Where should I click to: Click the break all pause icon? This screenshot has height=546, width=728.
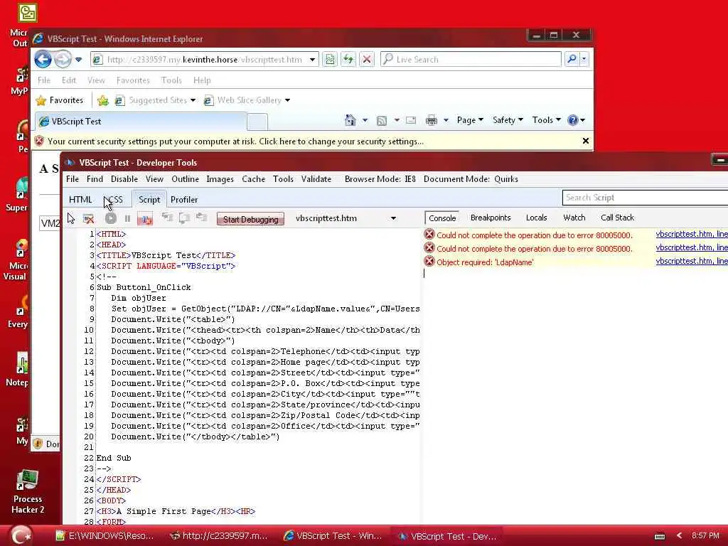coord(128,218)
